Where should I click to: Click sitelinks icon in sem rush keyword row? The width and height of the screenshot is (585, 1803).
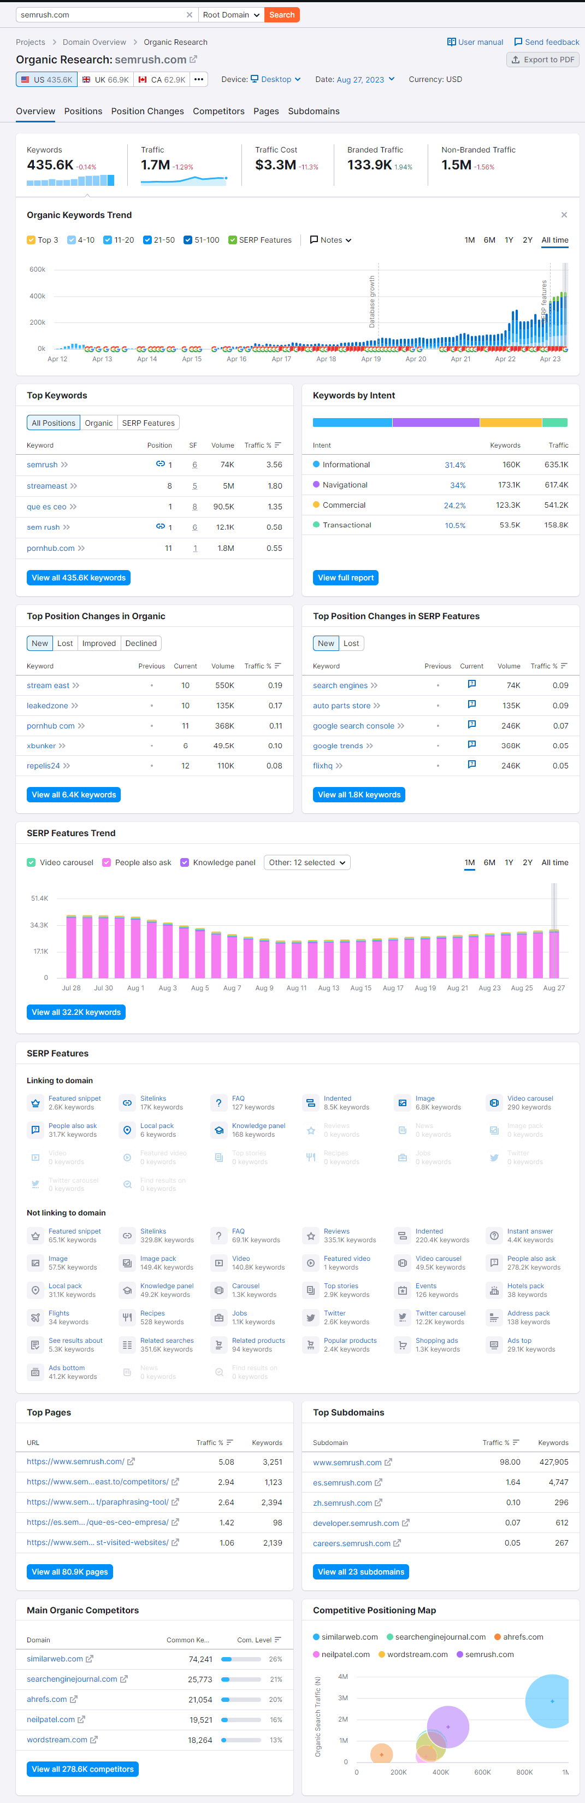pos(160,526)
